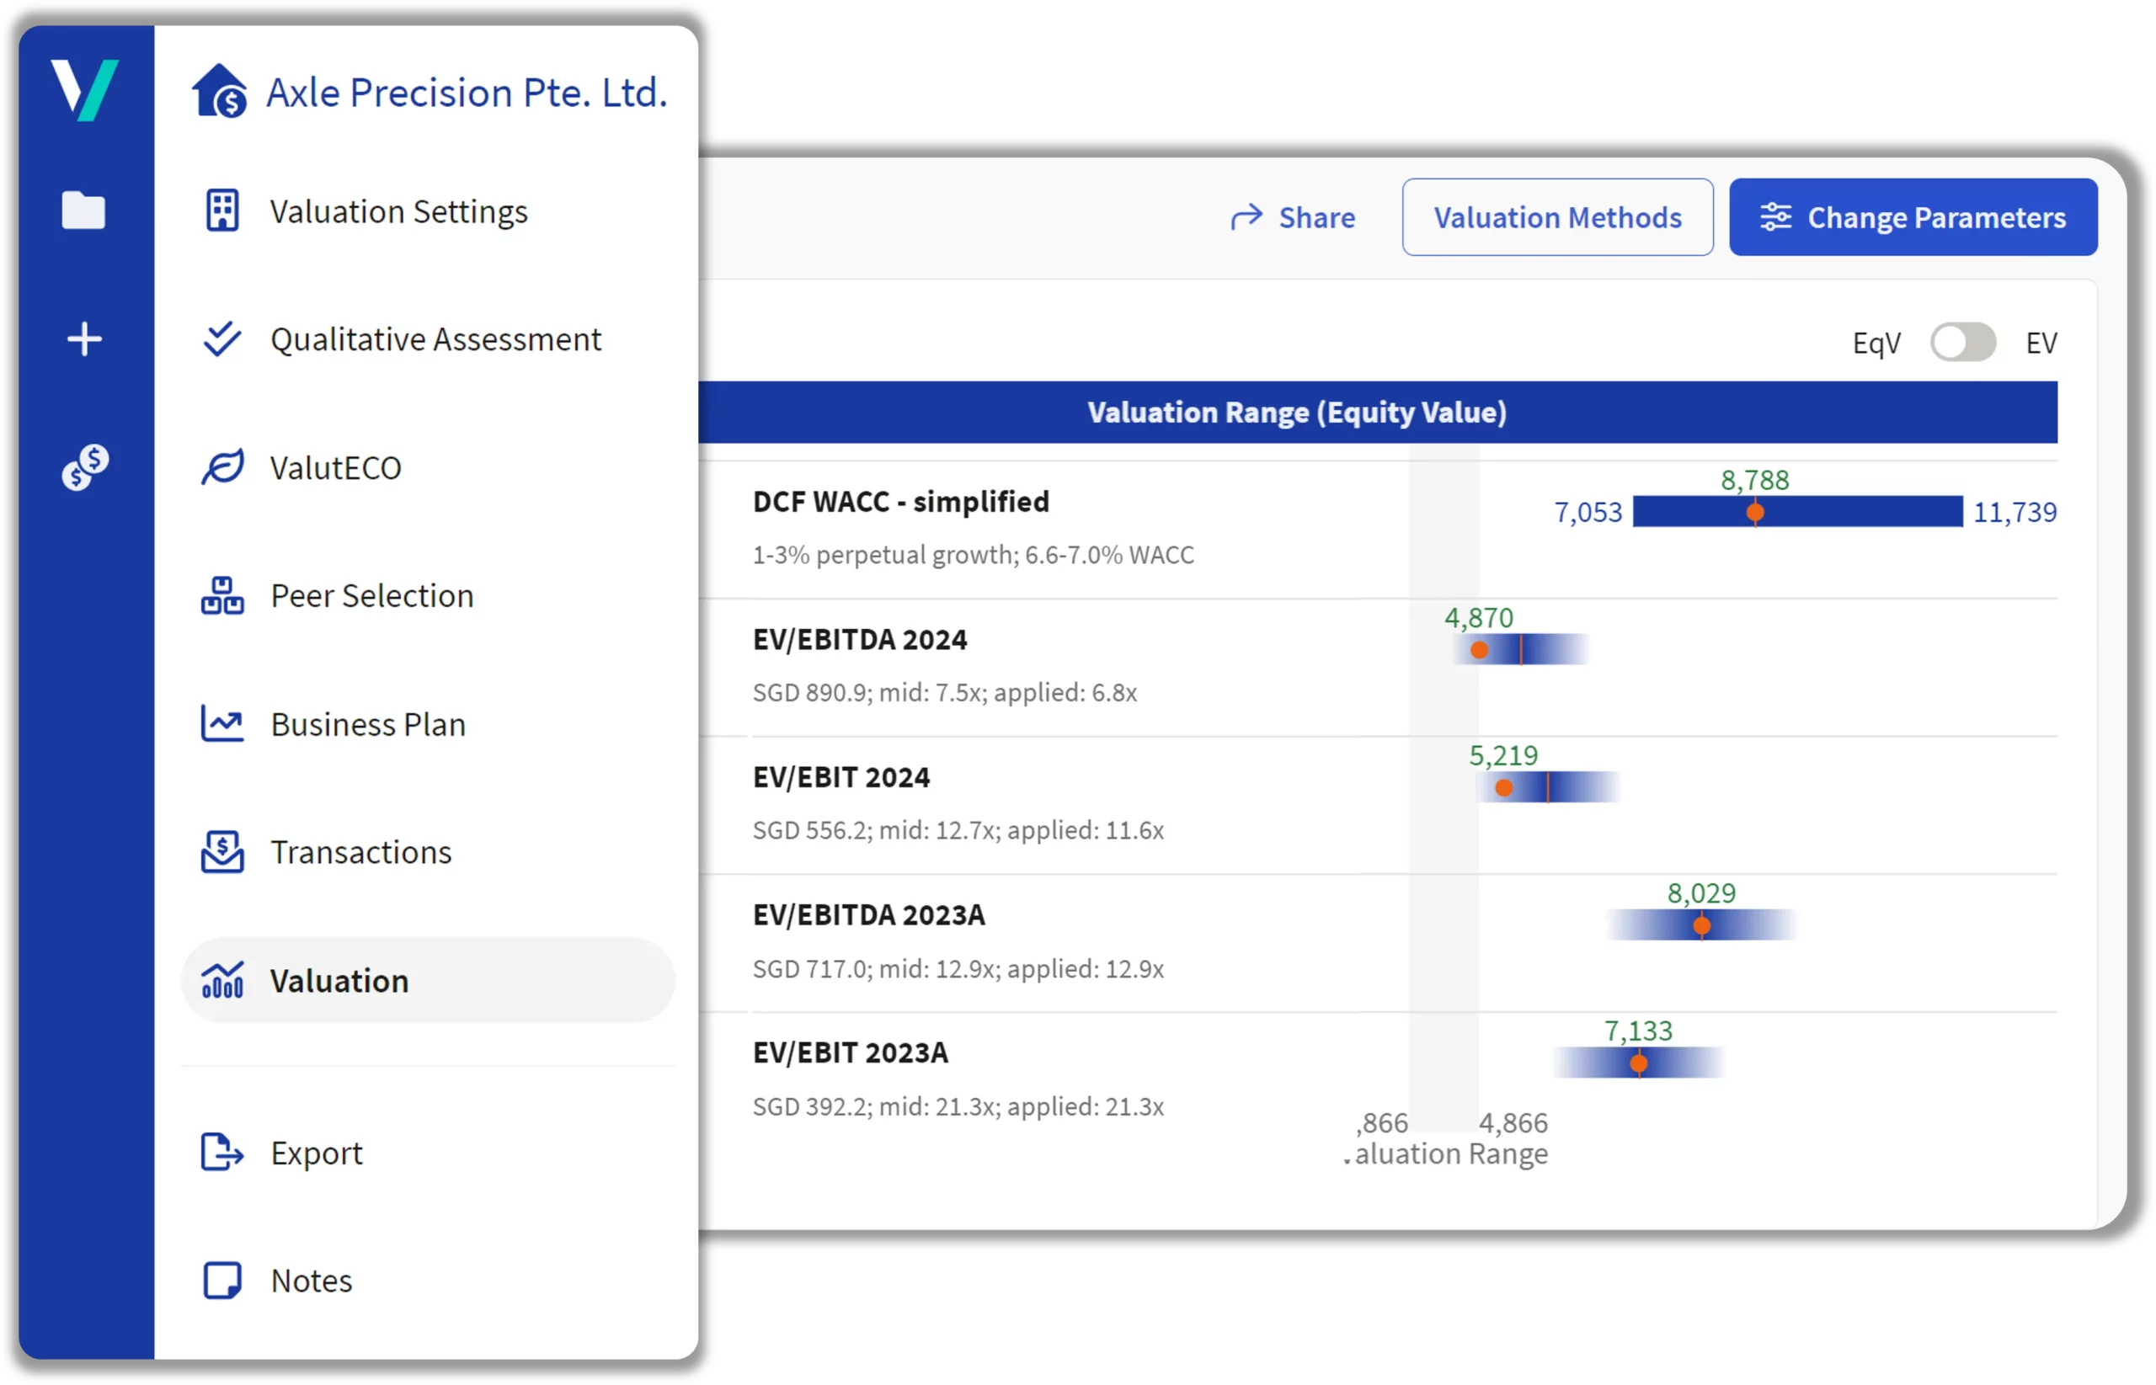This screenshot has width=2156, height=1385.
Task: Select the folder icon in left rail
Action: coord(85,210)
